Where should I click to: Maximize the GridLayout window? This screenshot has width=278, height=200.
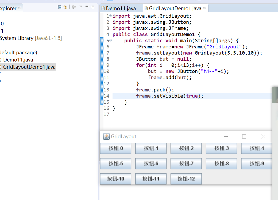(244, 136)
